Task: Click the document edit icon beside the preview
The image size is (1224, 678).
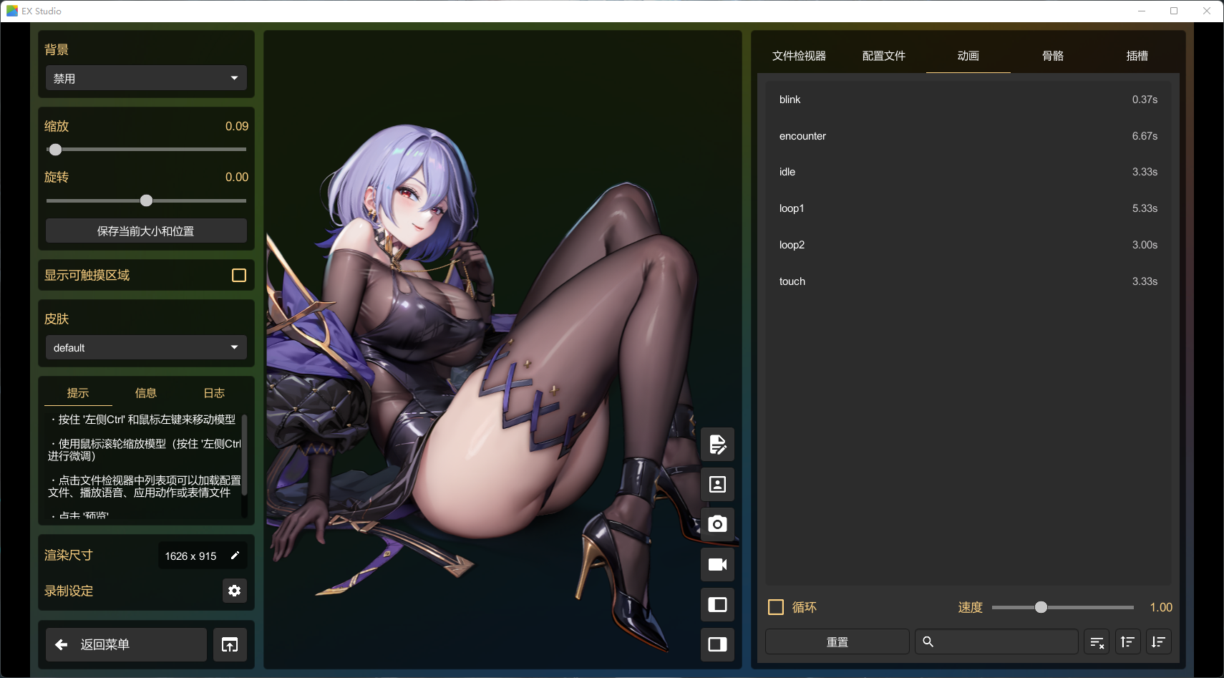Action: [x=717, y=445]
